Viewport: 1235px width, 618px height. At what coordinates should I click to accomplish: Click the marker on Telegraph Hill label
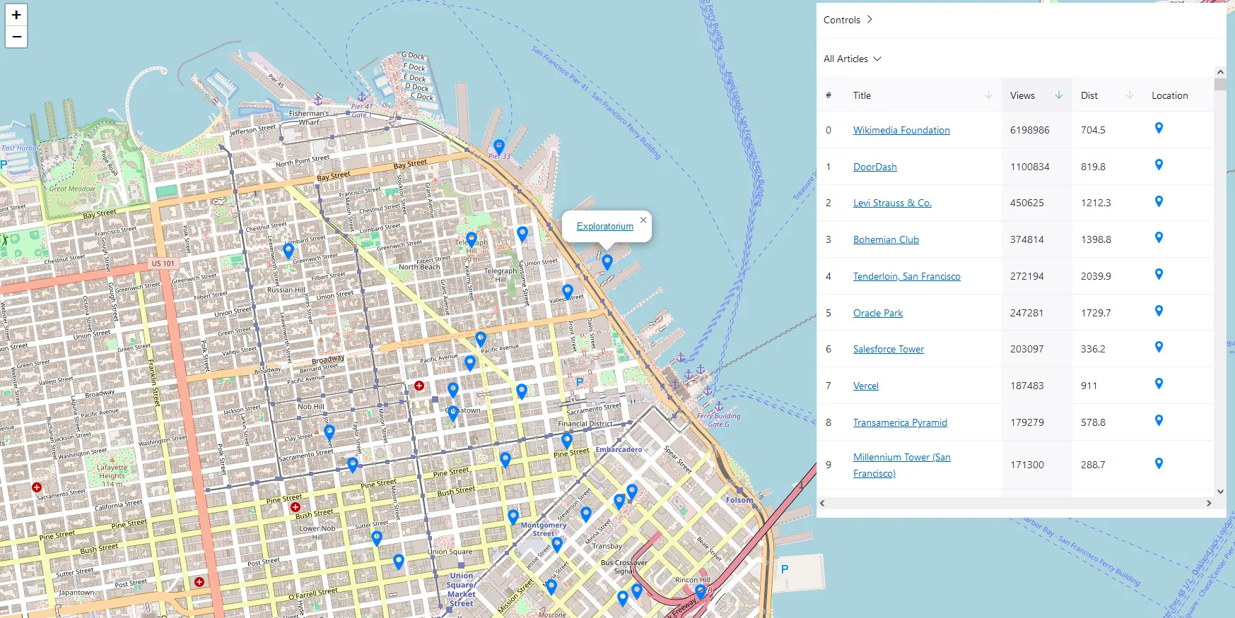pos(472,239)
